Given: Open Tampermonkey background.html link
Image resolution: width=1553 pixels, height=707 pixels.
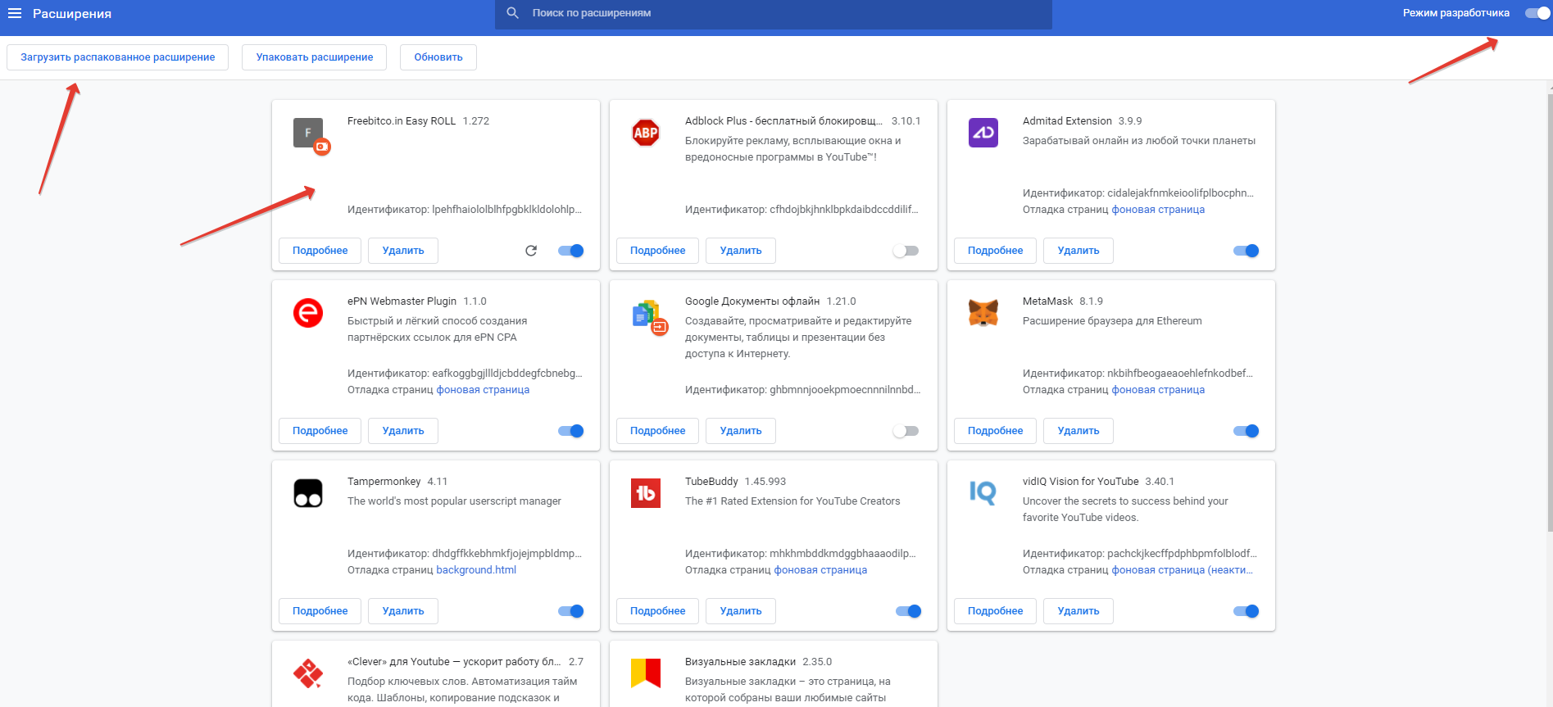Looking at the screenshot, I should point(476,570).
